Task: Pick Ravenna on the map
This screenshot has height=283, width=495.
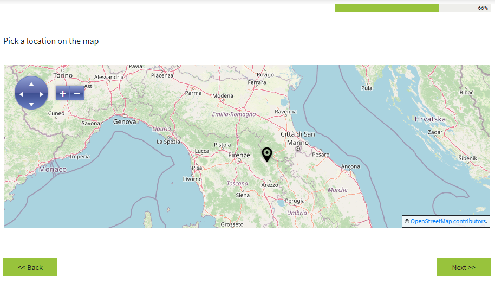Action: (x=286, y=112)
